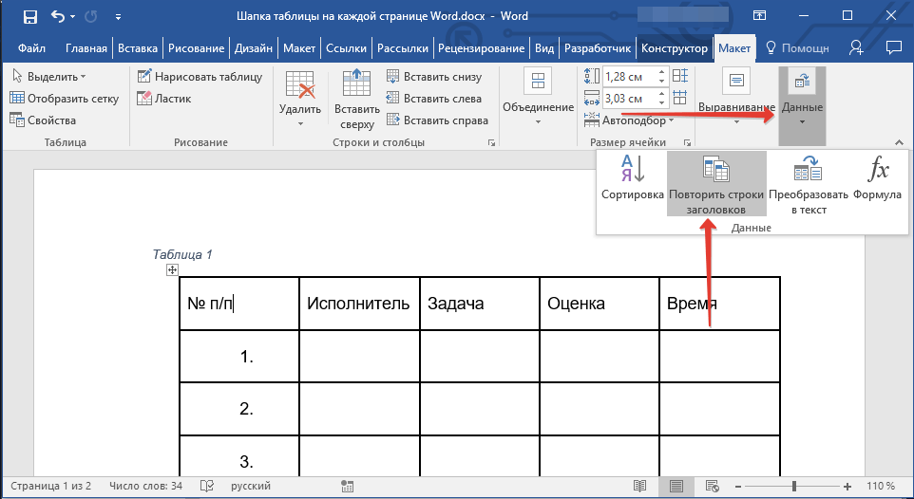Click the zoom slider in status bar
This screenshot has width=914, height=499.
[x=793, y=486]
